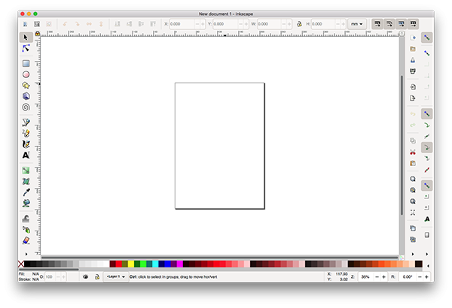
Task: Toggle the guides lock at ruler corner
Action: point(38,34)
